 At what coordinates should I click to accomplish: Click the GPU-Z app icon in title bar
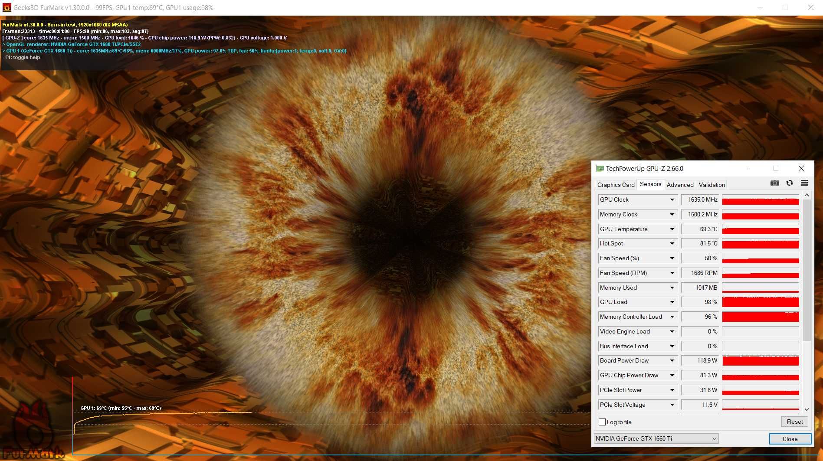(600, 168)
